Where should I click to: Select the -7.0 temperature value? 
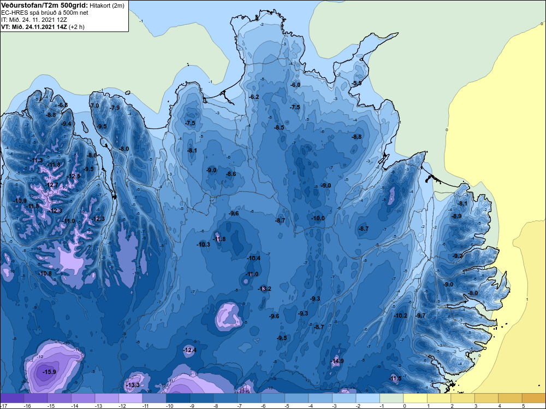pyautogui.click(x=94, y=106)
